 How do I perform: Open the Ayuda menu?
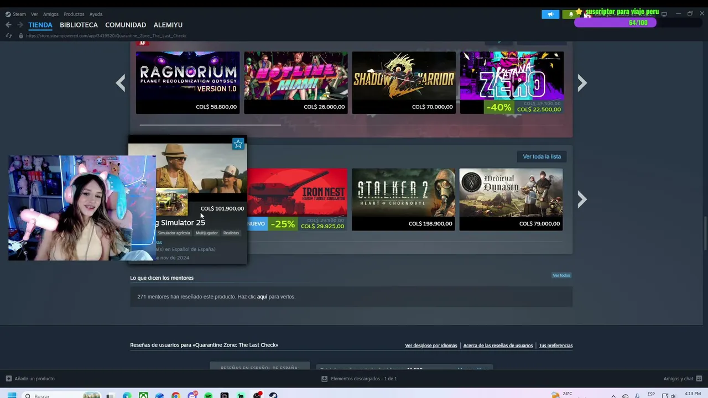coord(96,14)
